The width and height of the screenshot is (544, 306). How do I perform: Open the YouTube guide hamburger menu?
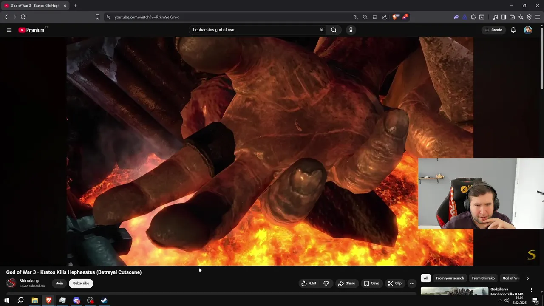[9, 30]
